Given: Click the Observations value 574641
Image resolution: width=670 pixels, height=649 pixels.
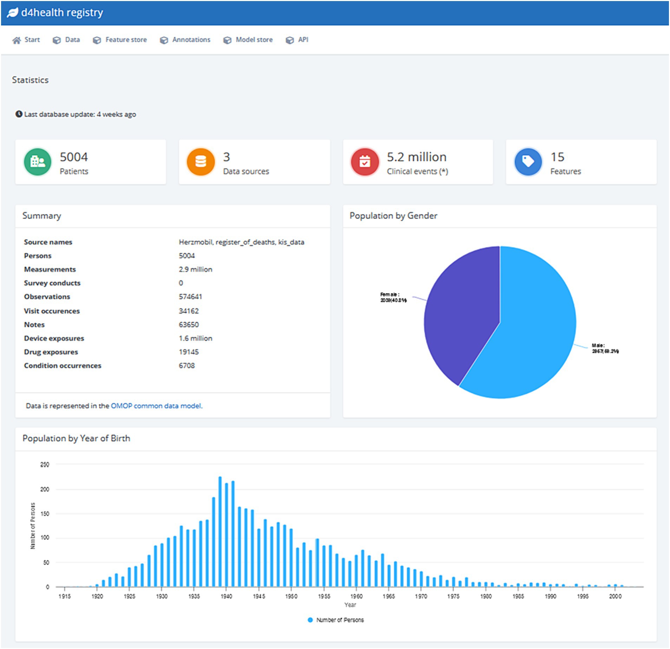Looking at the screenshot, I should click(190, 296).
